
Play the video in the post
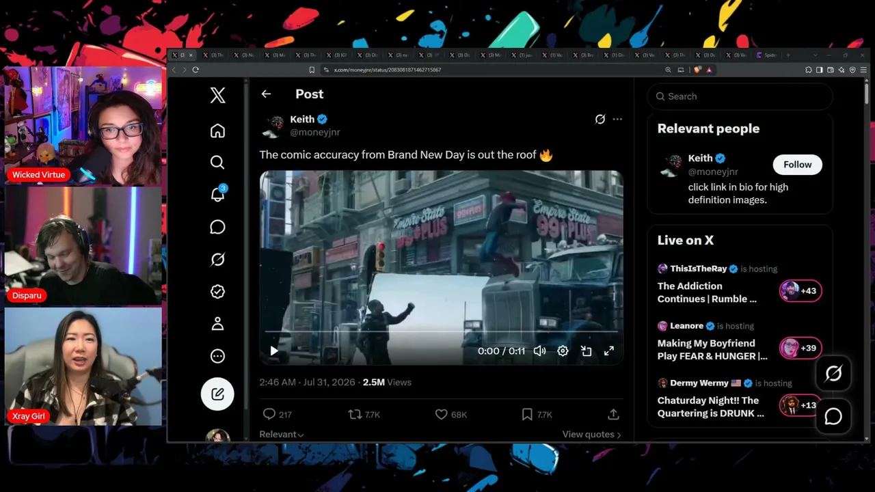pos(274,351)
